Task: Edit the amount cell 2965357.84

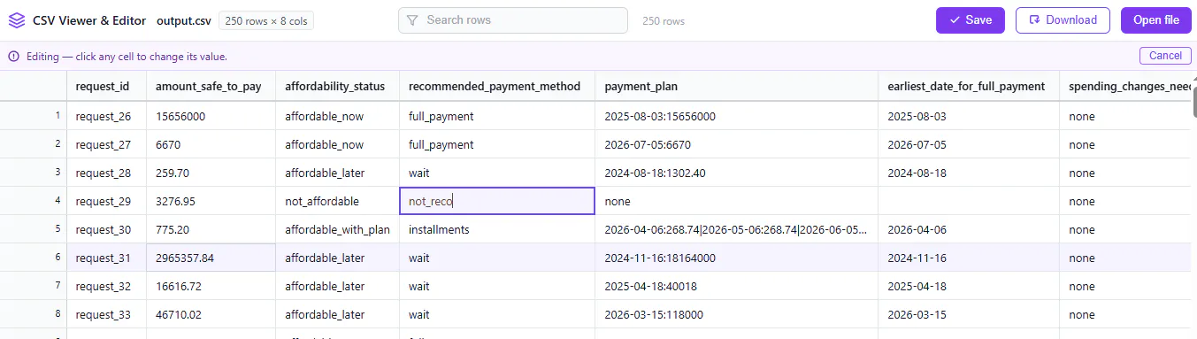Action: (x=211, y=258)
